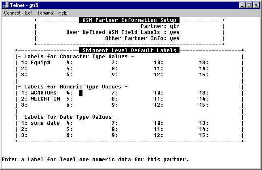Open the Edit menu
Image resolution: width=262 pixels, height=170 pixels.
click(29, 13)
